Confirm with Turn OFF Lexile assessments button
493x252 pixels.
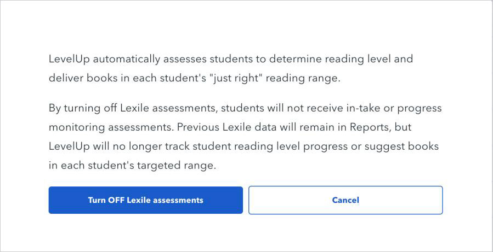[145, 200]
